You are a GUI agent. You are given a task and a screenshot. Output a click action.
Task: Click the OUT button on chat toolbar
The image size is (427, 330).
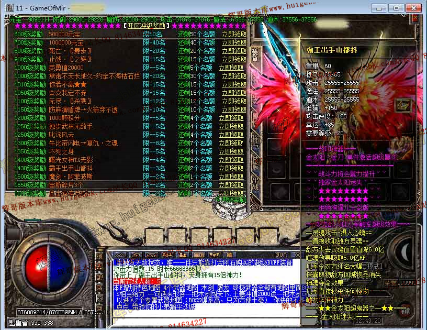click(281, 255)
